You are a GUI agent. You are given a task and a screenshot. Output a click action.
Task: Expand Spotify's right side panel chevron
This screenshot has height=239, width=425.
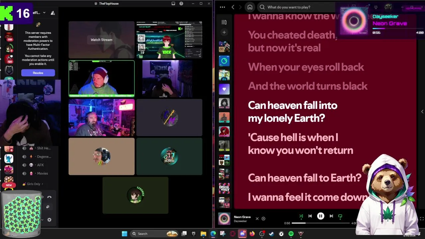tap(422, 112)
